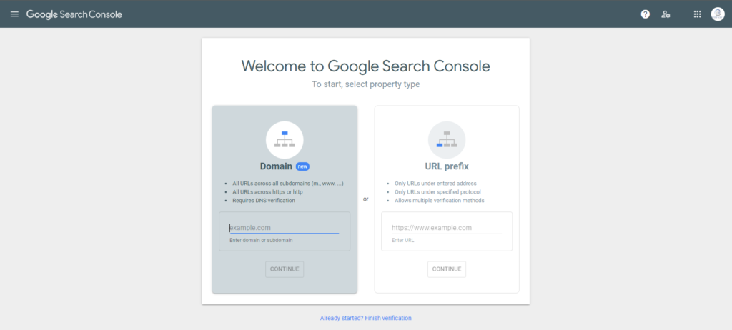Select the URL prefix property heading
Viewport: 732px width, 330px height.
click(447, 166)
